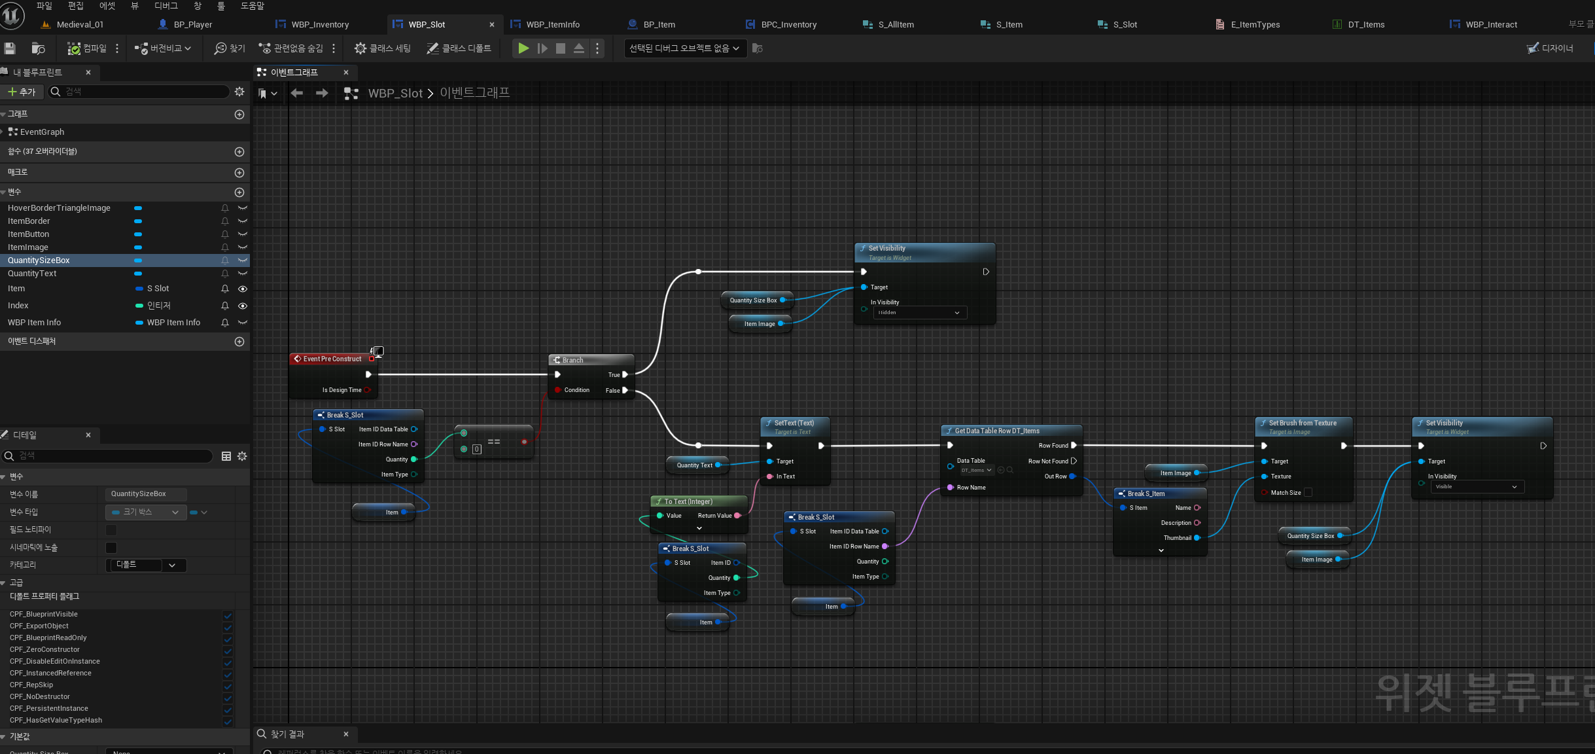Select the EventGraph tree item
The width and height of the screenshot is (1595, 754).
[x=42, y=132]
